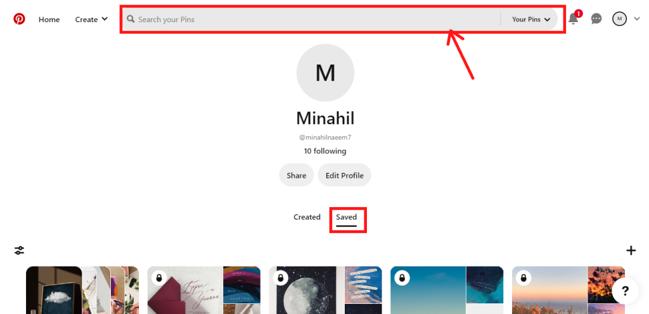
Task: Open the notifications bell
Action: click(x=573, y=19)
